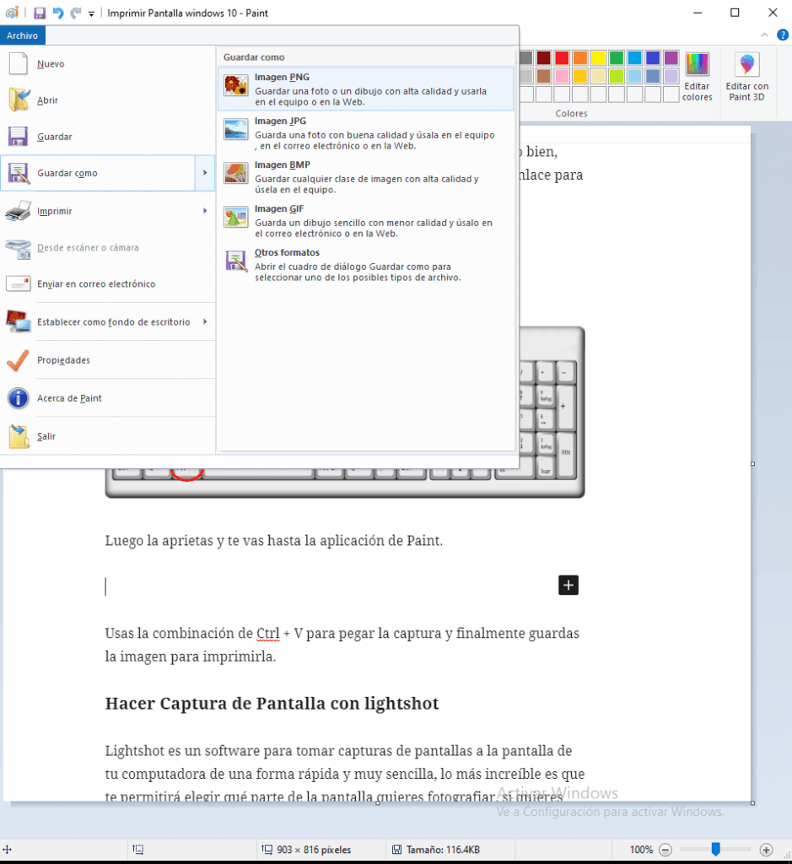792x864 pixels.
Task: Open the quick access toolbar customize dropdown
Action: [91, 14]
